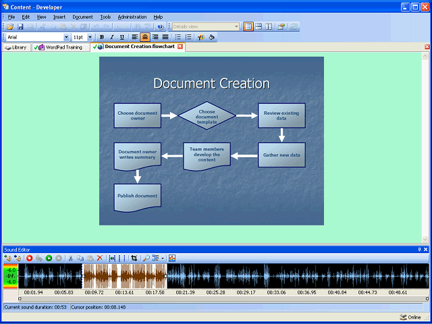Expand the Details view dropdown

click(x=236, y=26)
